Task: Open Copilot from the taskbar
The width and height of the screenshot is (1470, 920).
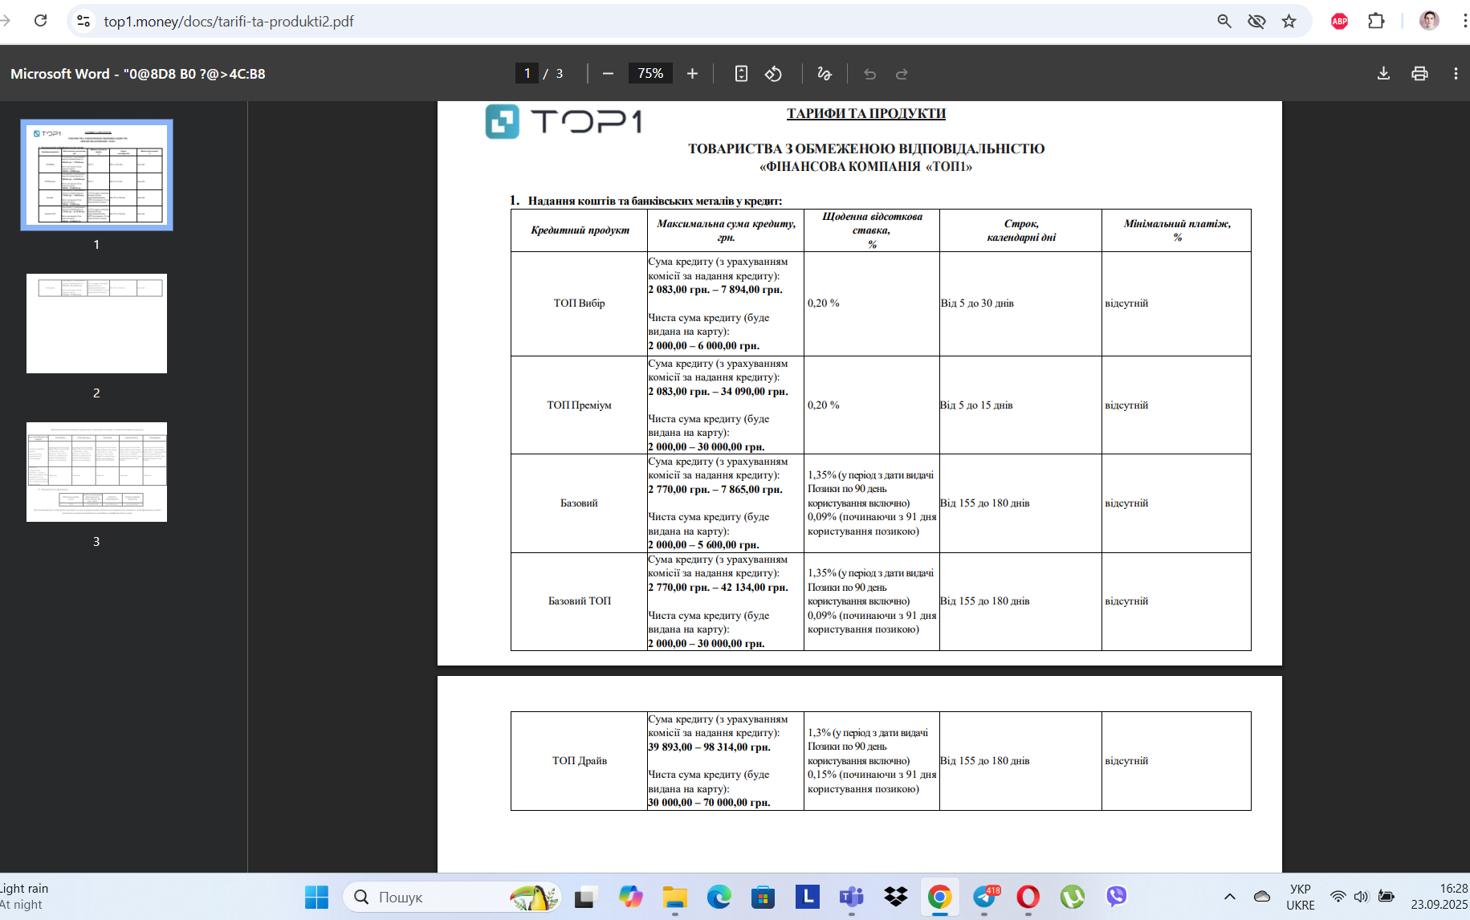Action: click(x=631, y=897)
